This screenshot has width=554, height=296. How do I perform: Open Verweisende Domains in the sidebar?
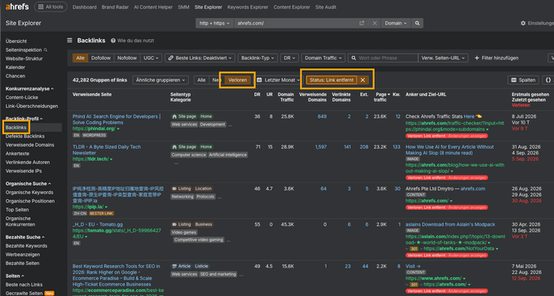click(x=29, y=145)
